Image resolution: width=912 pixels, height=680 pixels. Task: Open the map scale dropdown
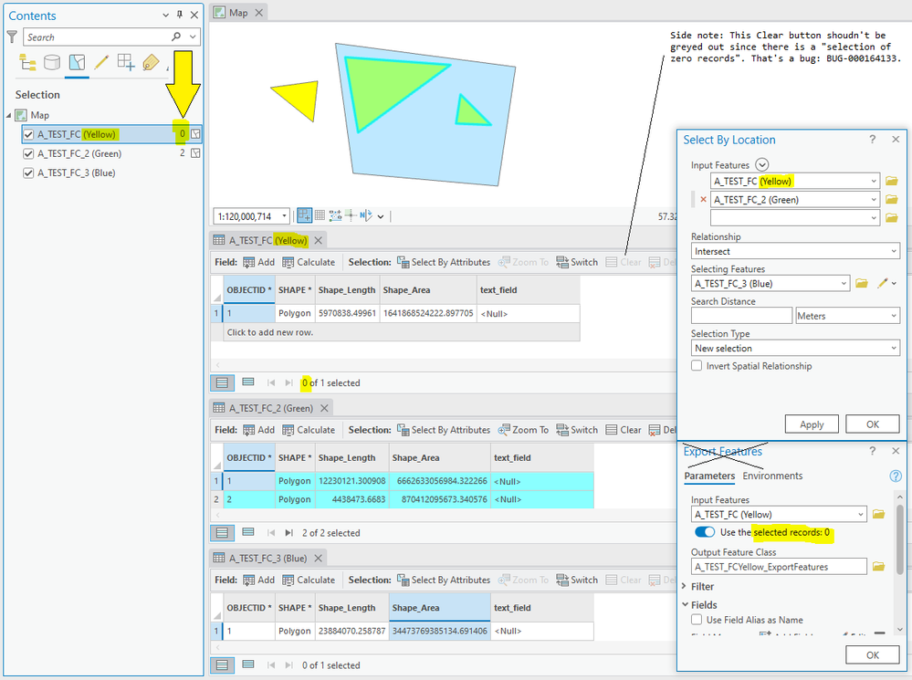coord(285,216)
